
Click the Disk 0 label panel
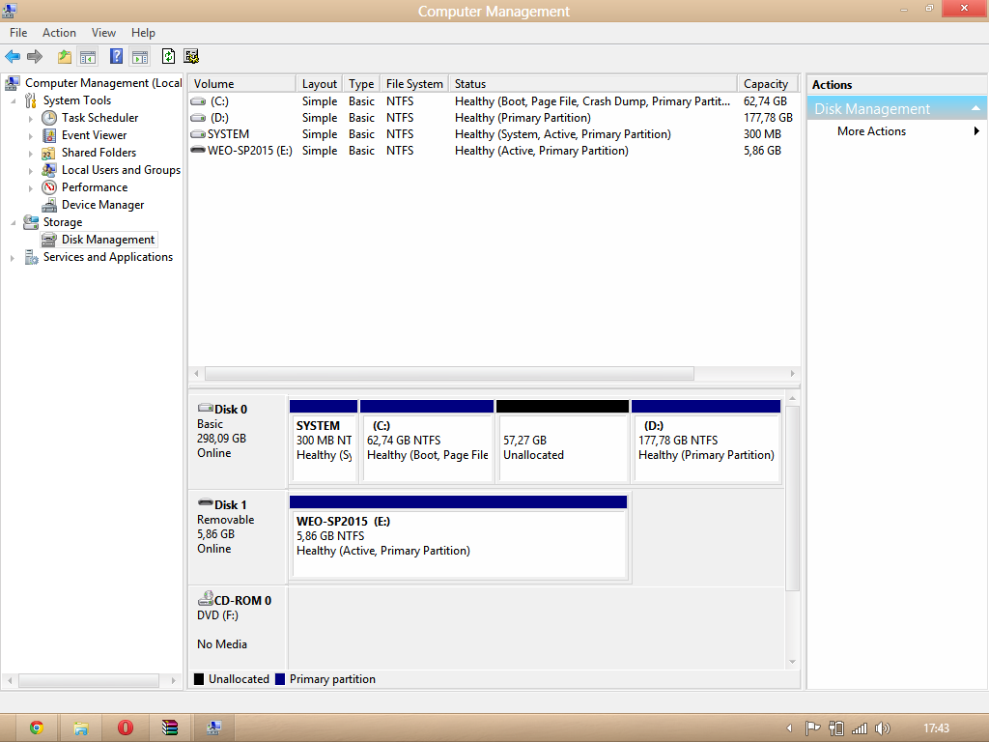click(238, 442)
